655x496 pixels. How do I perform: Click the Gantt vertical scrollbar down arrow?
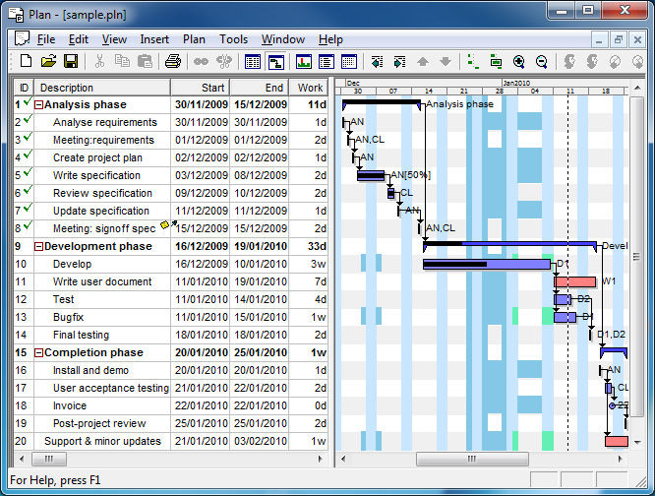[637, 442]
